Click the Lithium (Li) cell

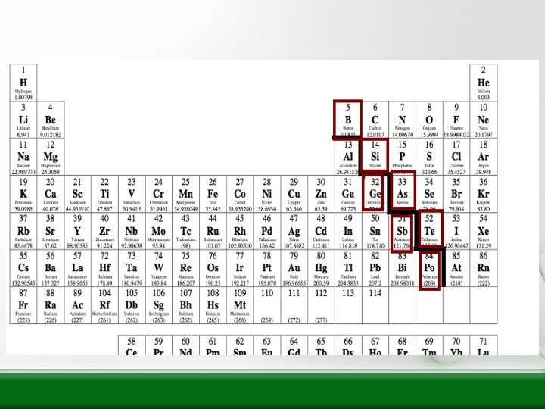(23, 120)
